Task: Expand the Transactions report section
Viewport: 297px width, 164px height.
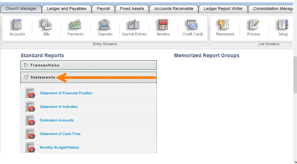Action: [45, 65]
